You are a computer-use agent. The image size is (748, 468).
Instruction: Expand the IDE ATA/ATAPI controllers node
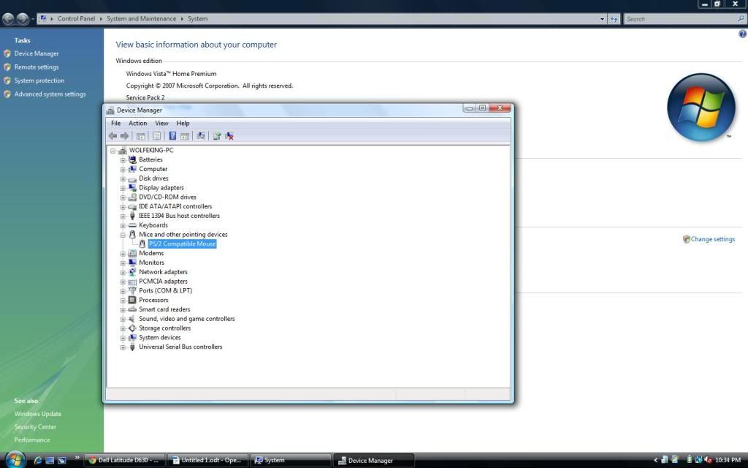[123, 207]
